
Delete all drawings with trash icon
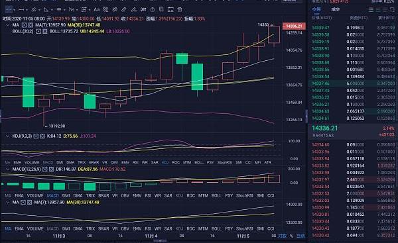(x=180, y=10)
